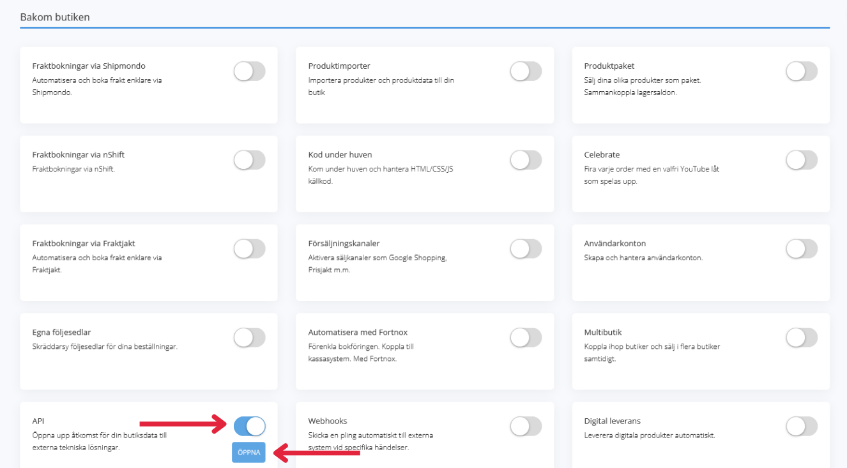Turn on Försäljningskanaler switch
The height and width of the screenshot is (468, 847).
525,249
